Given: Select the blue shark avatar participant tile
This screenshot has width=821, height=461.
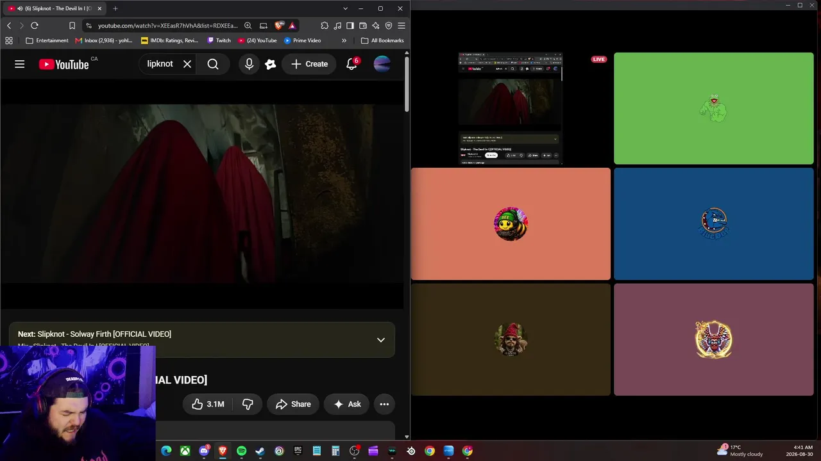Looking at the screenshot, I should pos(714,224).
